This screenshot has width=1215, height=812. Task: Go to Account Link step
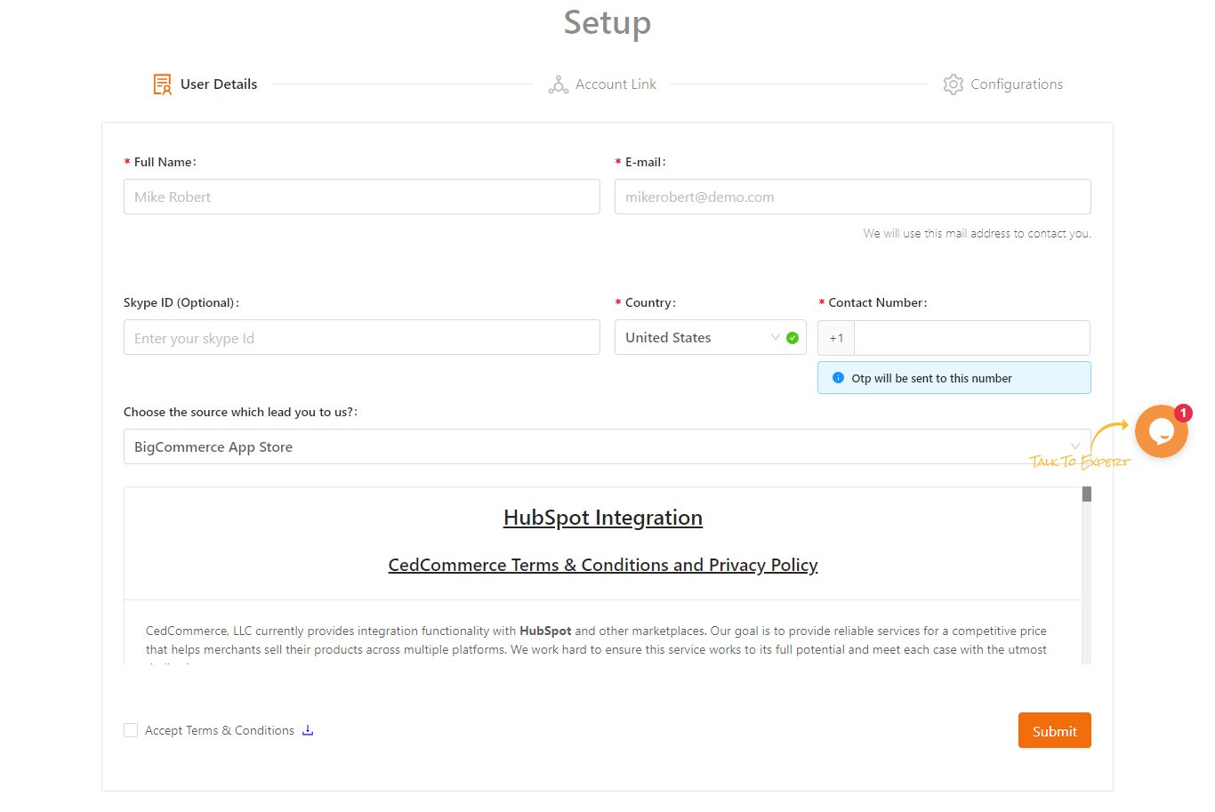(x=602, y=84)
